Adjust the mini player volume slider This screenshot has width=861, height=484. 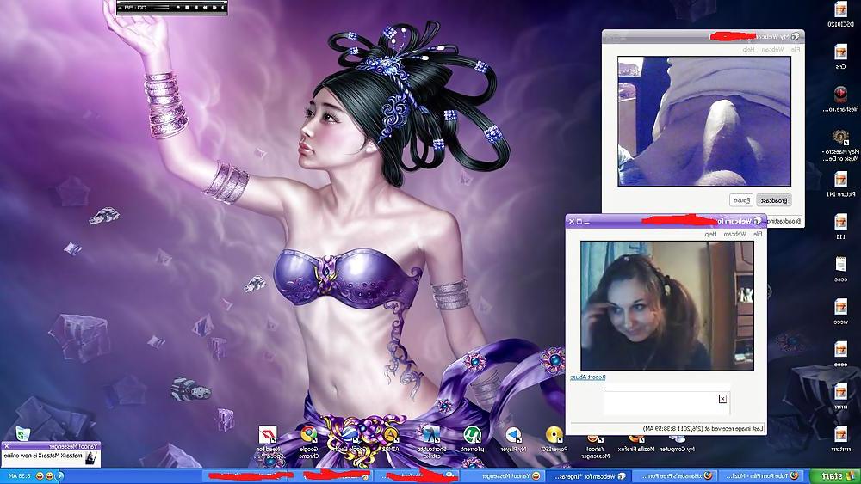coord(161,7)
